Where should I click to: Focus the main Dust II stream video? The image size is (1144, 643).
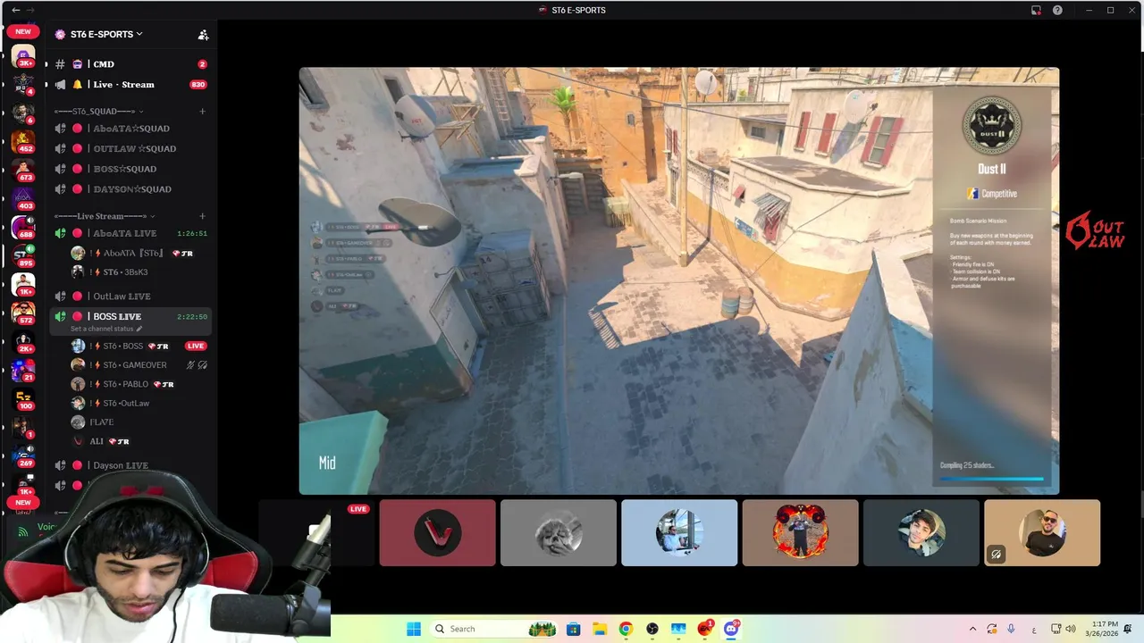click(679, 280)
